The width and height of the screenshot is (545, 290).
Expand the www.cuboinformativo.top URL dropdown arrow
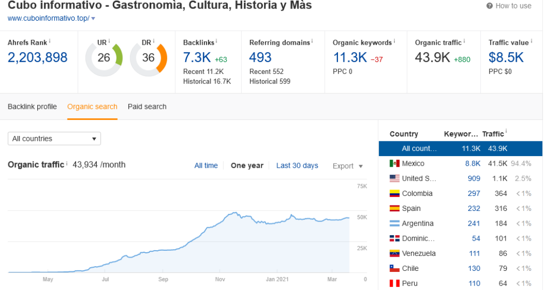(x=93, y=19)
